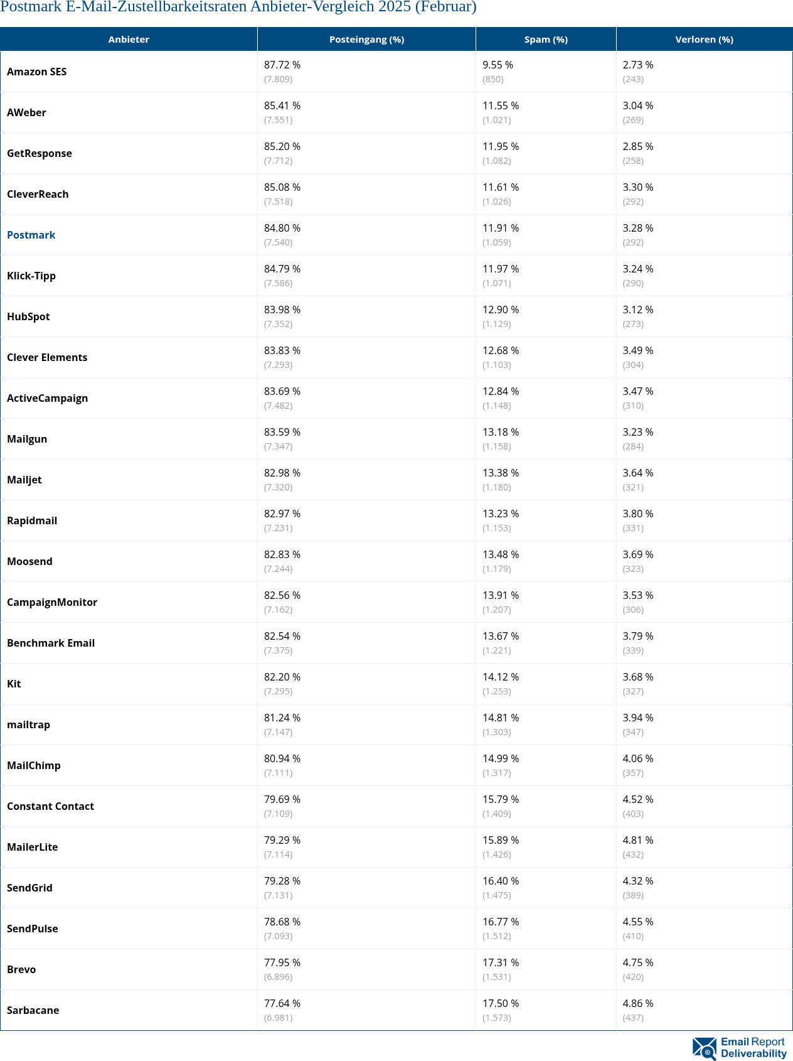The image size is (793, 1061).
Task: Sort by the Verloren (%) column header
Action: tap(704, 39)
